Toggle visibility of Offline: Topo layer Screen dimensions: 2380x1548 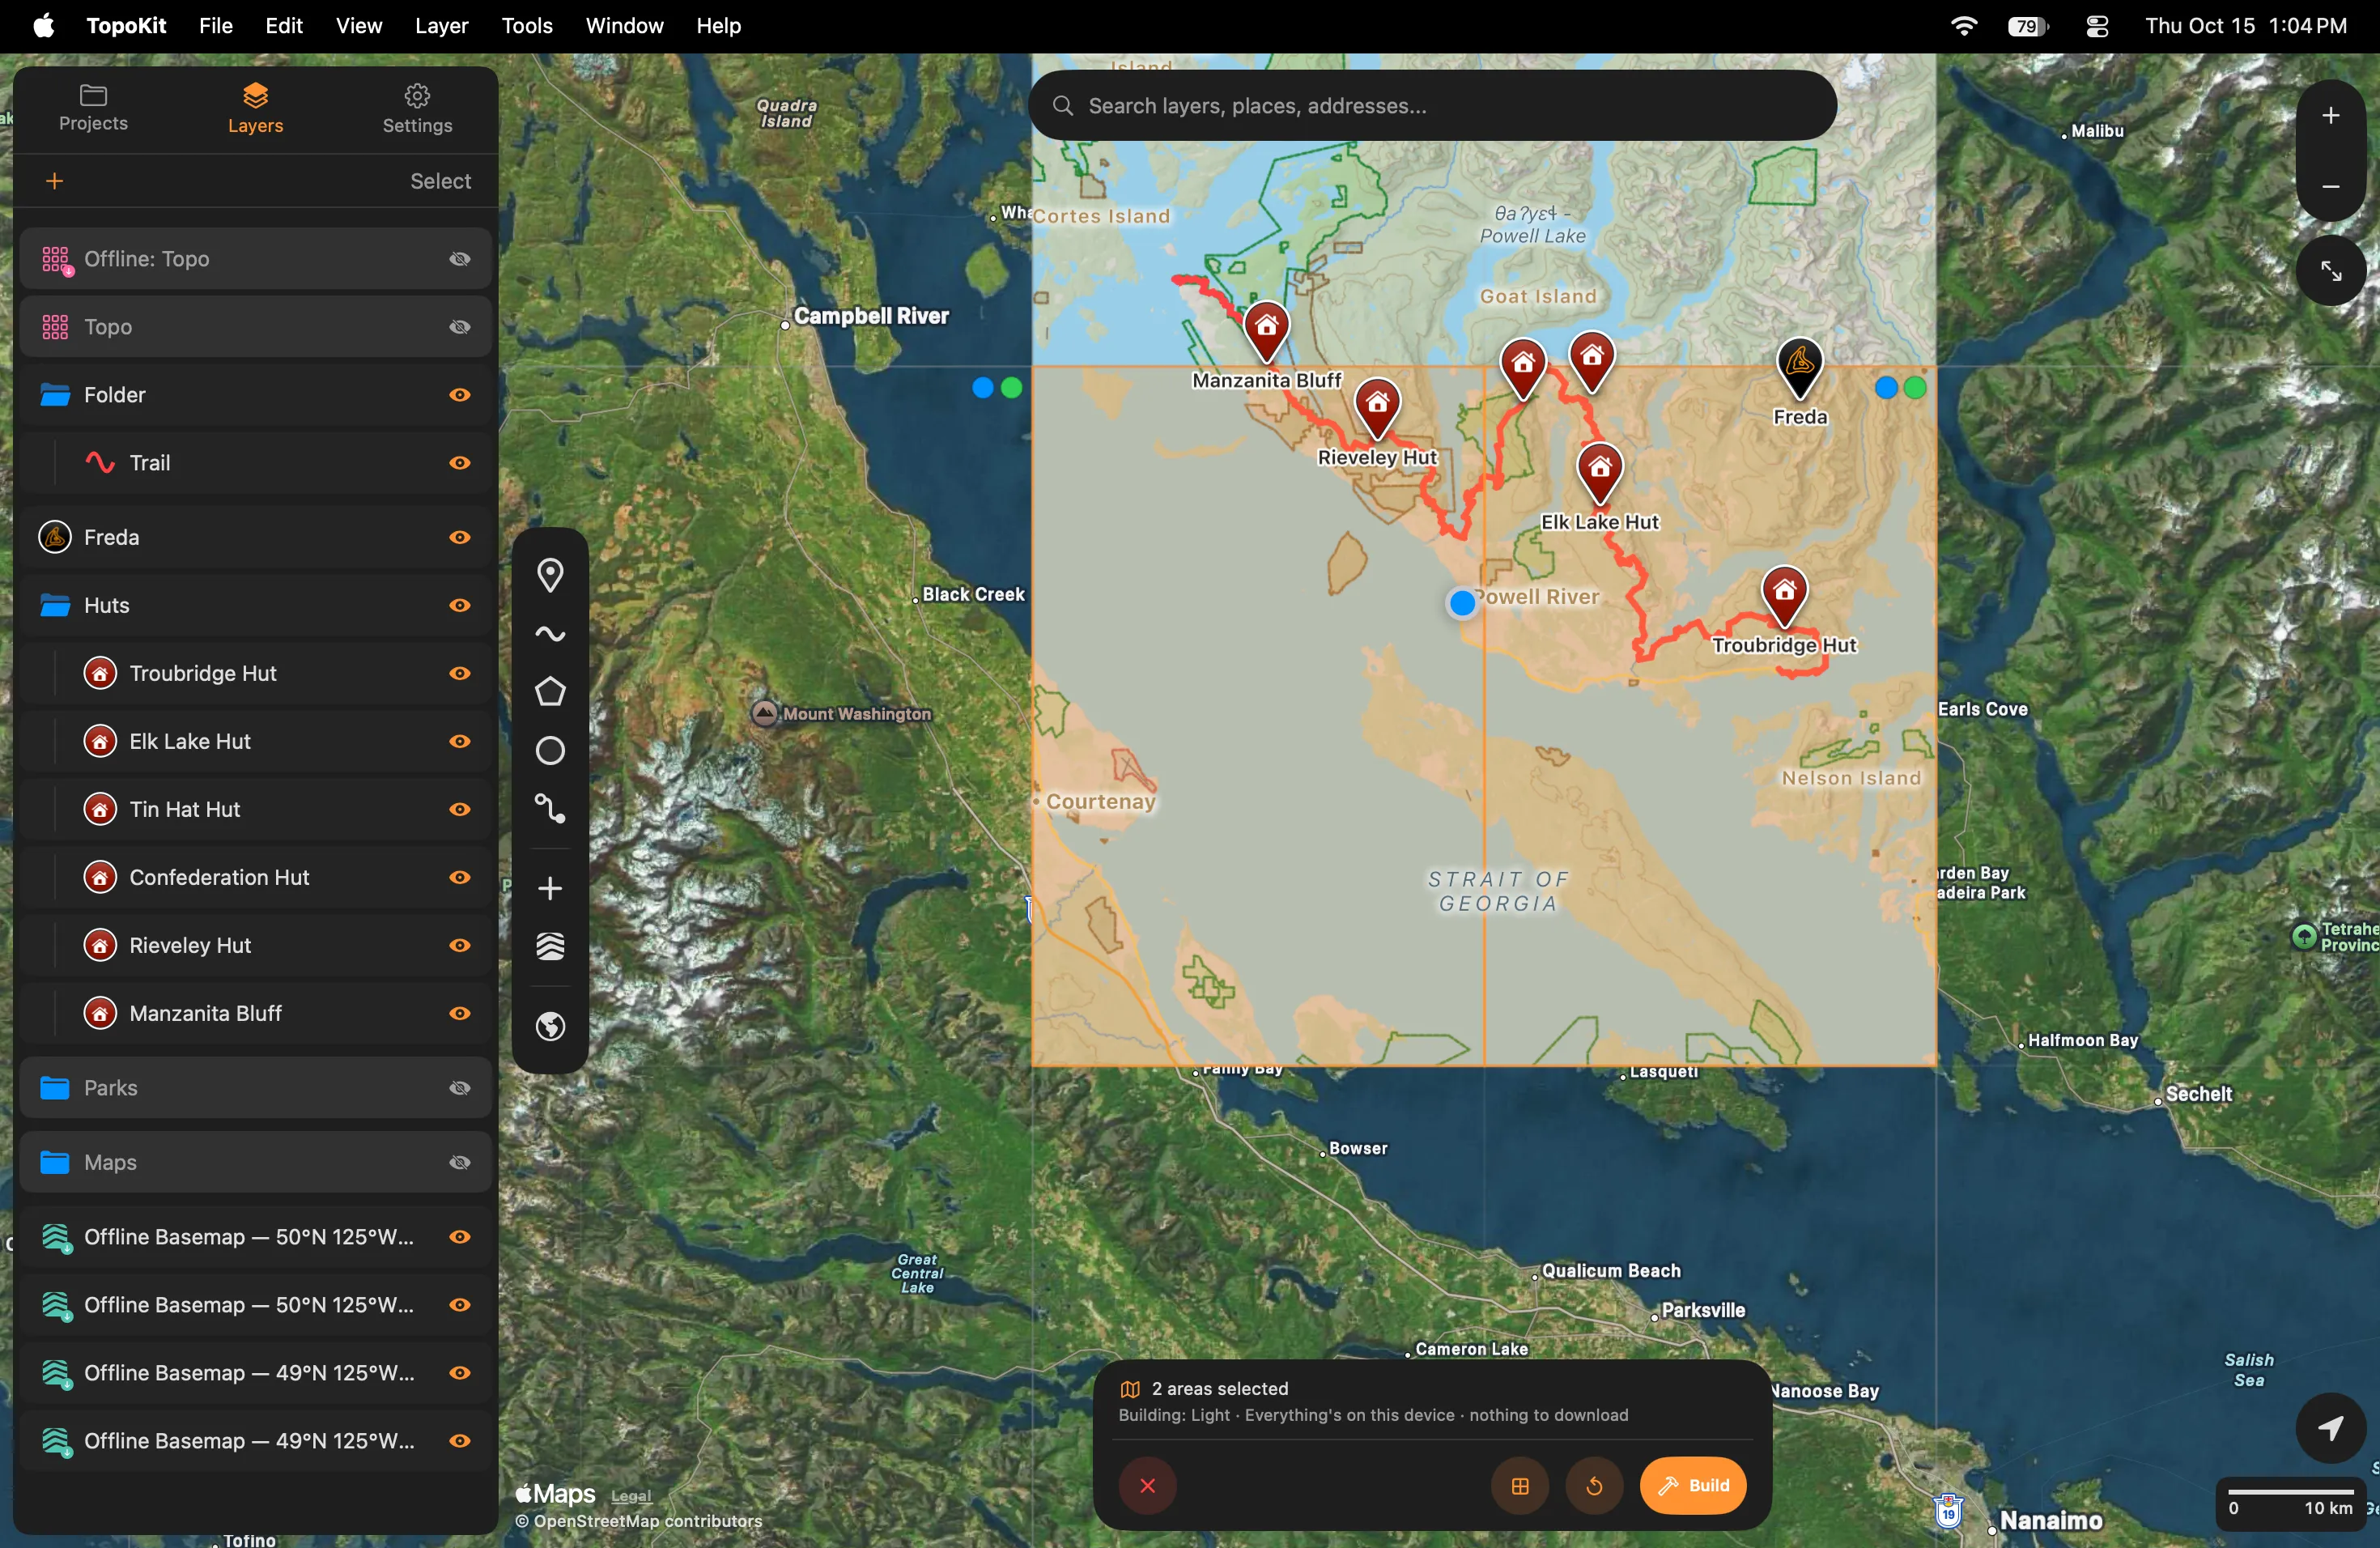tap(460, 259)
